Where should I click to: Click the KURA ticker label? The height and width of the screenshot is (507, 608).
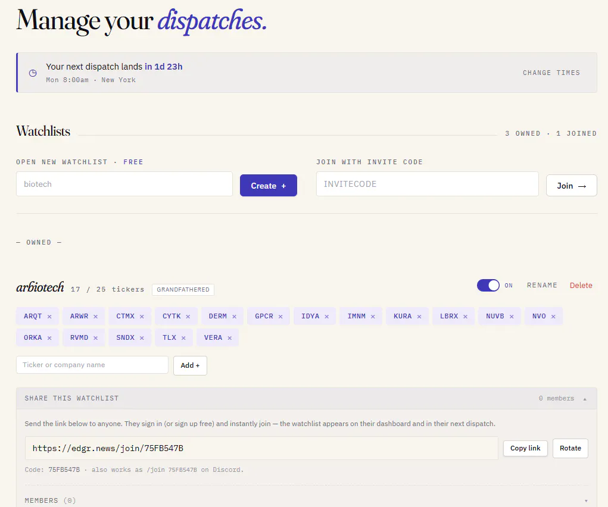point(403,317)
